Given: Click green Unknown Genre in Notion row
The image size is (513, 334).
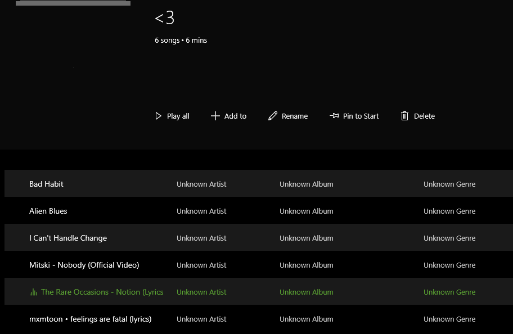Looking at the screenshot, I should [x=449, y=292].
